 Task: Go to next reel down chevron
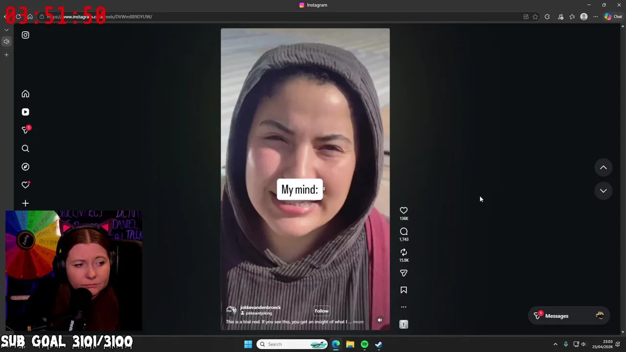point(604,191)
